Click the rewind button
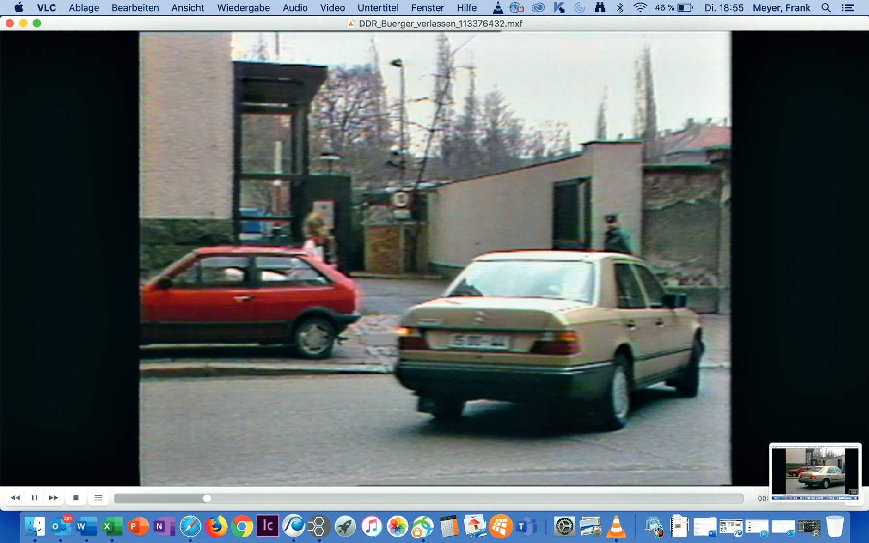Image resolution: width=869 pixels, height=543 pixels. pyautogui.click(x=15, y=498)
